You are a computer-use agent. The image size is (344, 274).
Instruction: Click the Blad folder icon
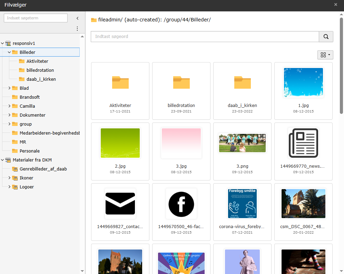coord(15,88)
